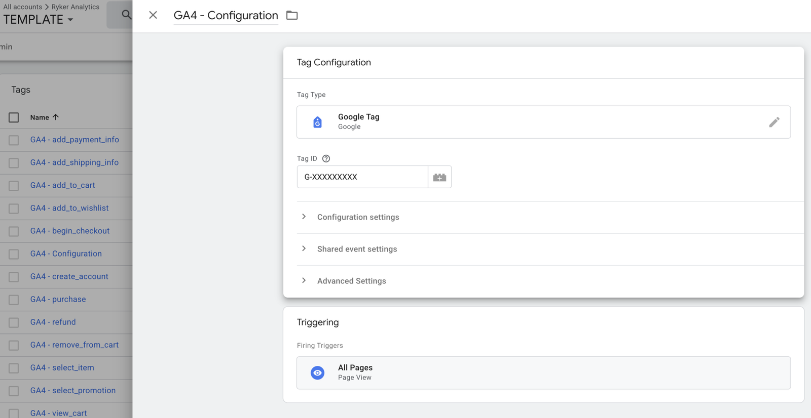This screenshot has height=418, width=811.
Task: Open the GA4 - add_shipping_info tag
Action: point(74,162)
